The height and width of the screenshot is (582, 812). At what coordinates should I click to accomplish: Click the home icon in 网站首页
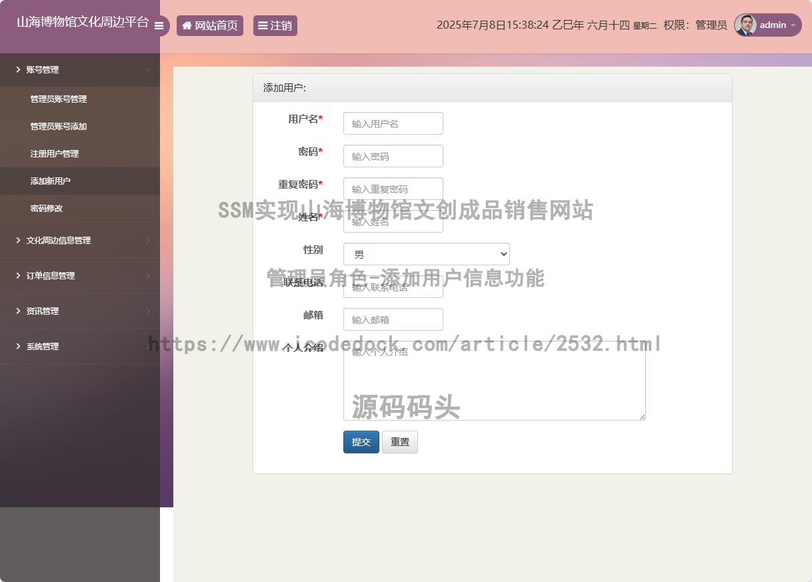187,25
